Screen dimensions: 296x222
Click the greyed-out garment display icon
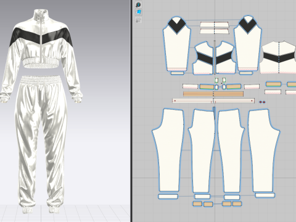click(139, 20)
